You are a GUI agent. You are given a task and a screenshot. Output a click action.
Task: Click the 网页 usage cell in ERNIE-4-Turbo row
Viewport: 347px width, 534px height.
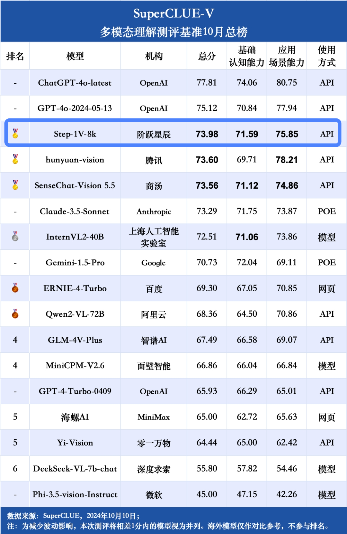tap(327, 289)
